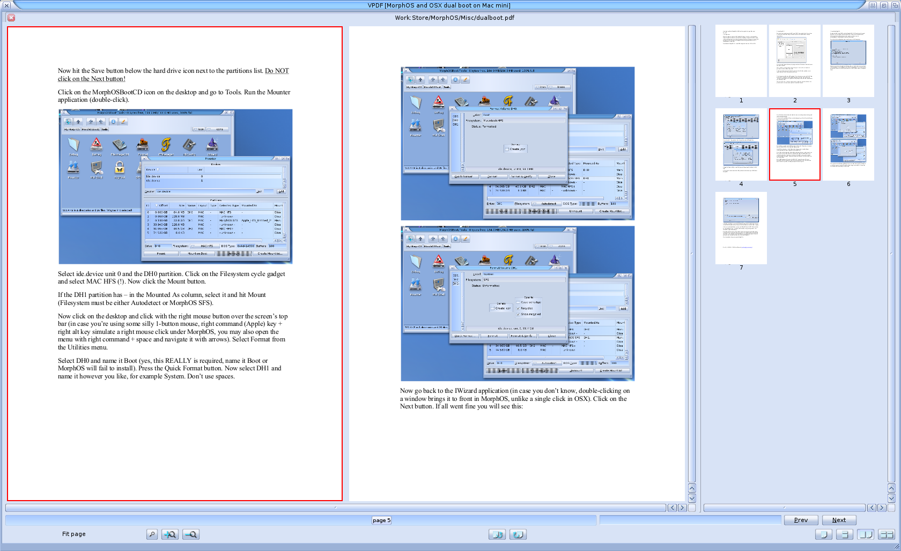Image resolution: width=901 pixels, height=551 pixels.
Task: Click the 'Fit page' zoom mode label
Action: point(74,534)
